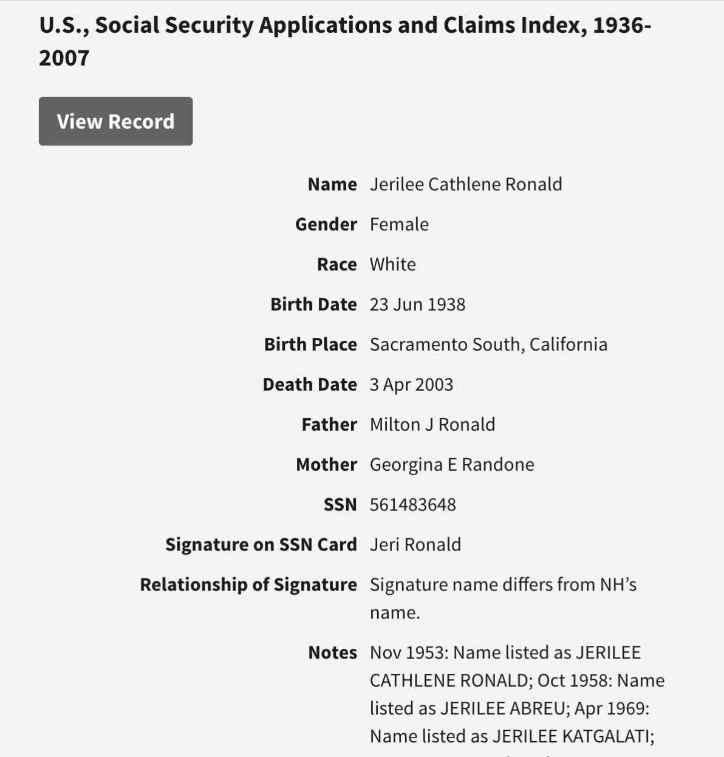Select the SSN number 561483648
This screenshot has height=757, width=724.
[412, 505]
